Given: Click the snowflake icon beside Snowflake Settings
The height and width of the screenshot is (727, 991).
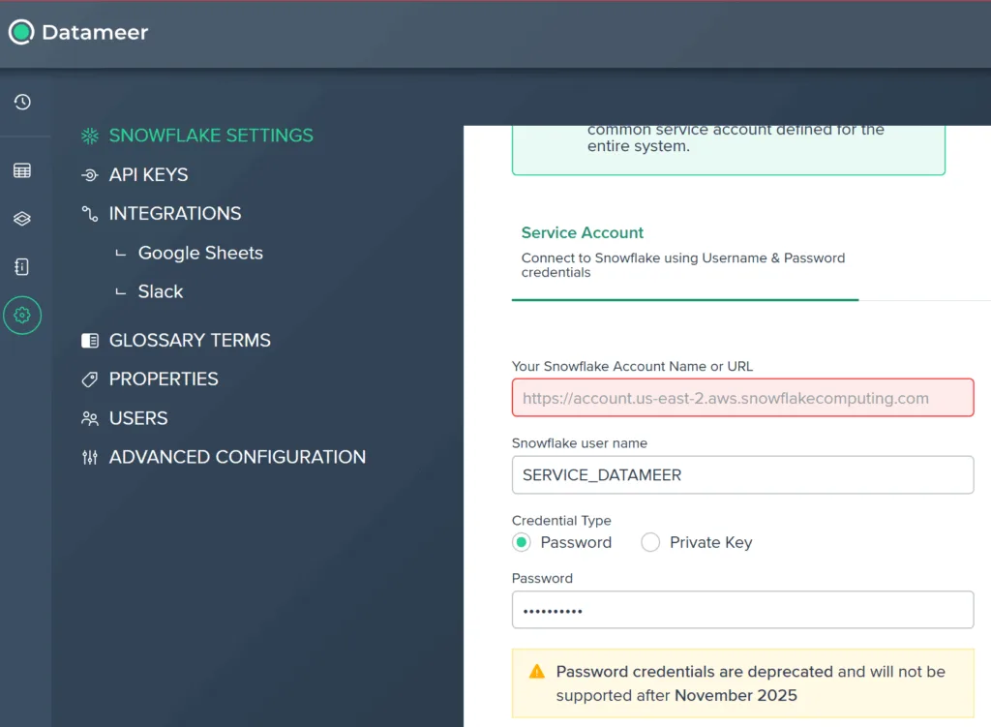Looking at the screenshot, I should pyautogui.click(x=90, y=136).
